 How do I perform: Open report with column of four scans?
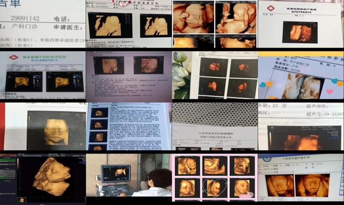click(x=129, y=126)
